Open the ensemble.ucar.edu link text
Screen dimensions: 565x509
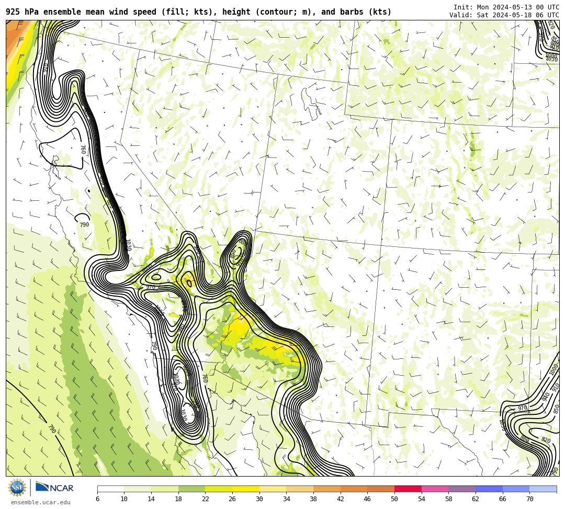tap(41, 502)
